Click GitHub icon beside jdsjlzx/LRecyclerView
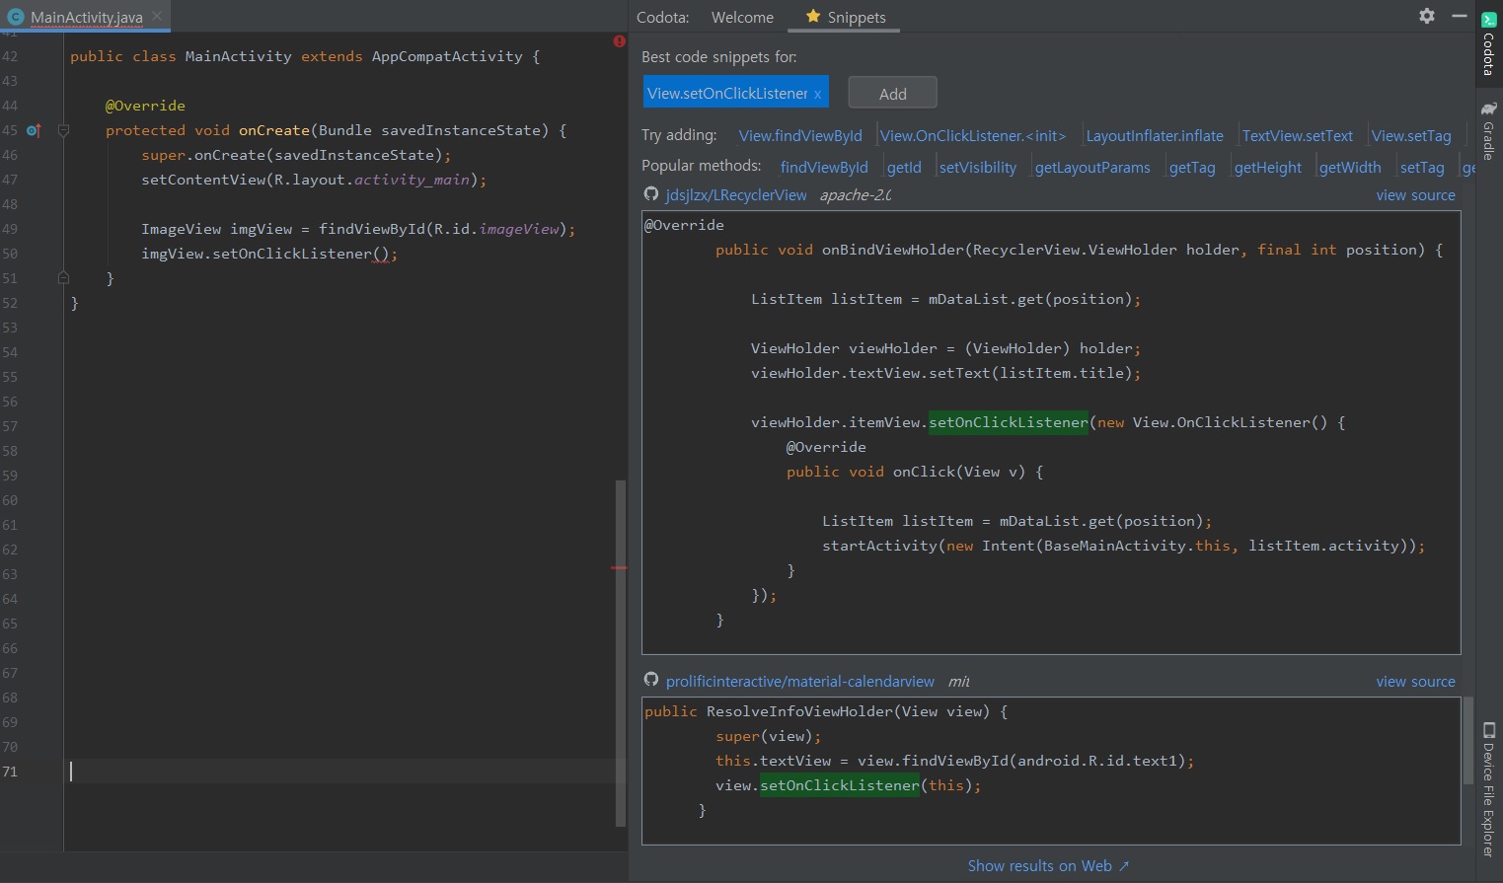The image size is (1503, 883). tap(650, 194)
